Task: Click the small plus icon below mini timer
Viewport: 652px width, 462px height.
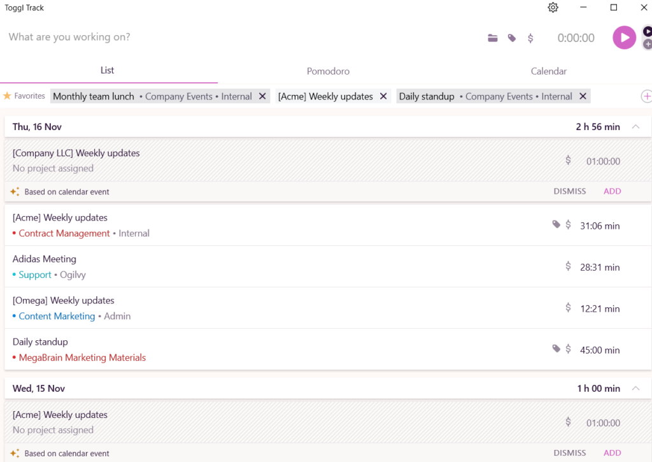Action: coord(647,45)
